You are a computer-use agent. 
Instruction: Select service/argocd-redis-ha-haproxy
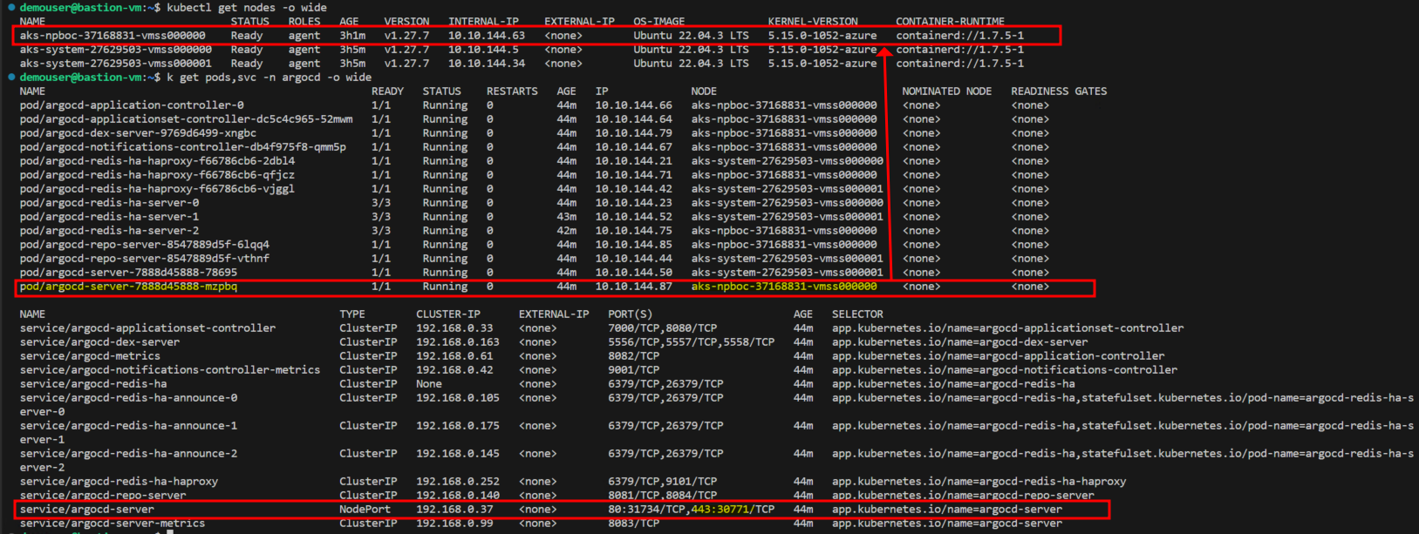coord(119,482)
